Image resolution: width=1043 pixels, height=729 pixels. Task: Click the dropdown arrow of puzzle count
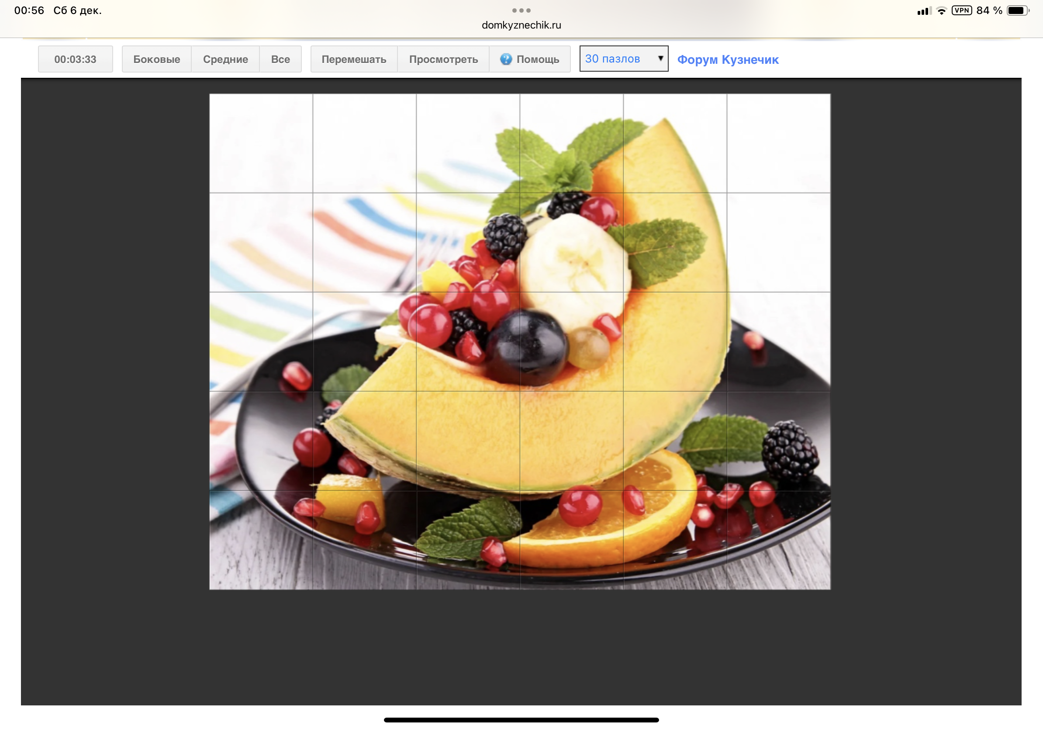[x=660, y=59]
